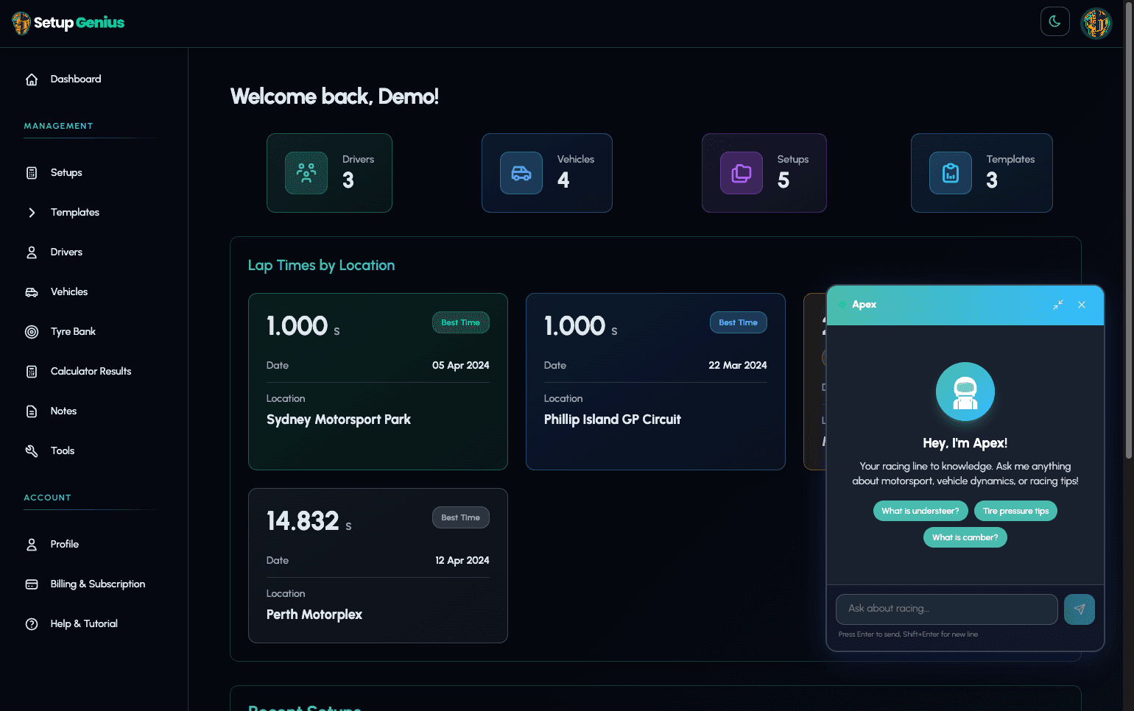Click the Tools wrench icon
Viewport: 1134px width, 711px height.
(32, 451)
